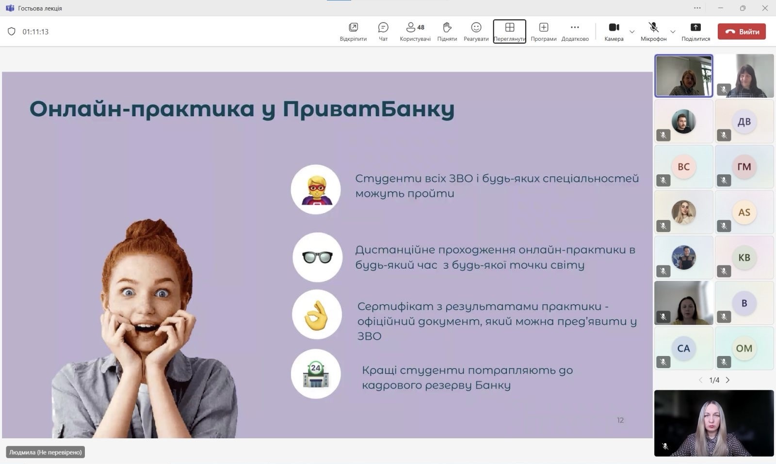Screen dimensions: 776x464
Task: Expand the camera options dropdown arrow
Action: [x=632, y=32]
